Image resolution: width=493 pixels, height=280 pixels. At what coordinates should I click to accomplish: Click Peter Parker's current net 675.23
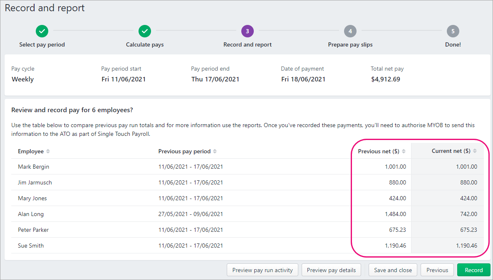pos(468,230)
